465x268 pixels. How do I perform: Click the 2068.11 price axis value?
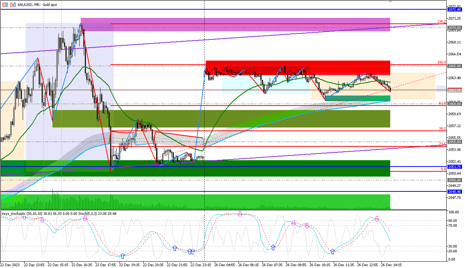click(x=455, y=42)
